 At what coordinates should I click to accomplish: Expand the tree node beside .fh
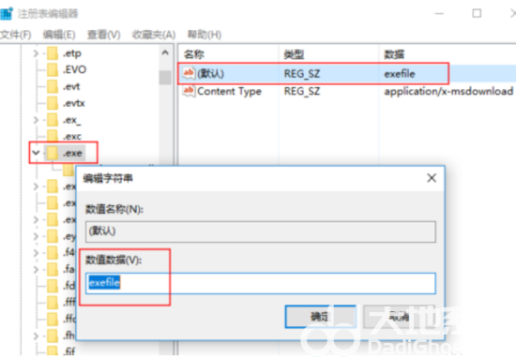pos(36,336)
